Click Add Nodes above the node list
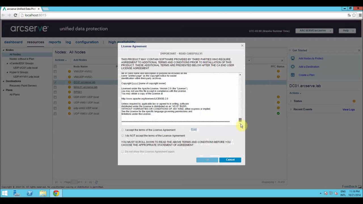 (x=80, y=60)
